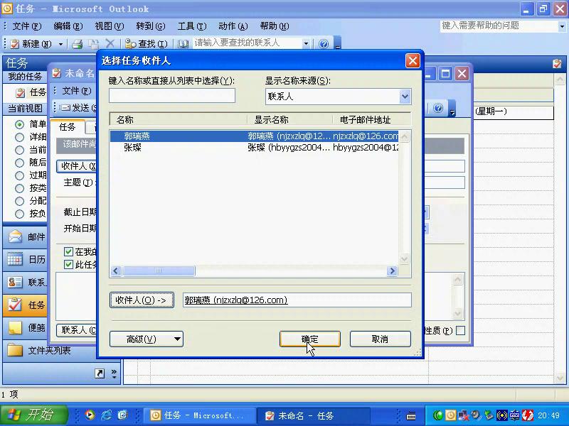This screenshot has width=569, height=426.
Task: Expand the help question box dropdown
Action: coord(562,26)
